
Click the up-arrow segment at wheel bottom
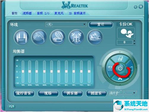(120, 79)
